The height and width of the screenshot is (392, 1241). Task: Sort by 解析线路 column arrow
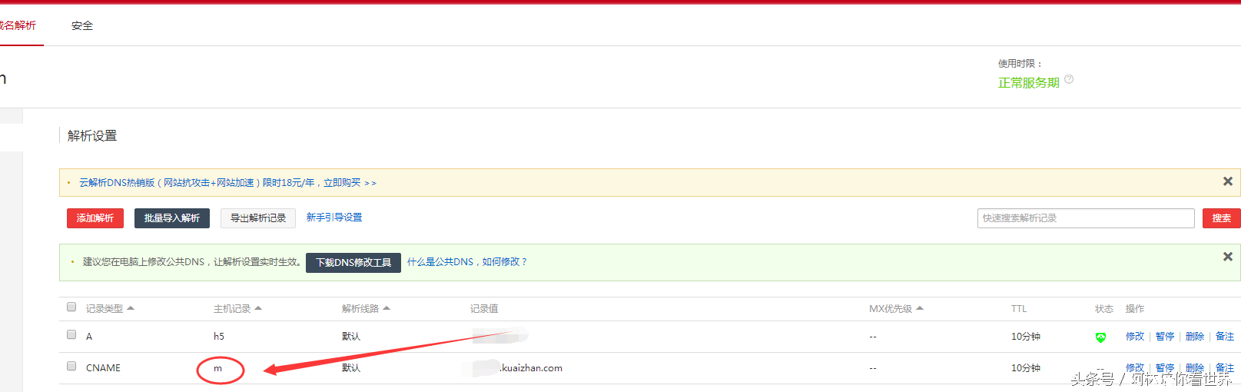click(387, 308)
